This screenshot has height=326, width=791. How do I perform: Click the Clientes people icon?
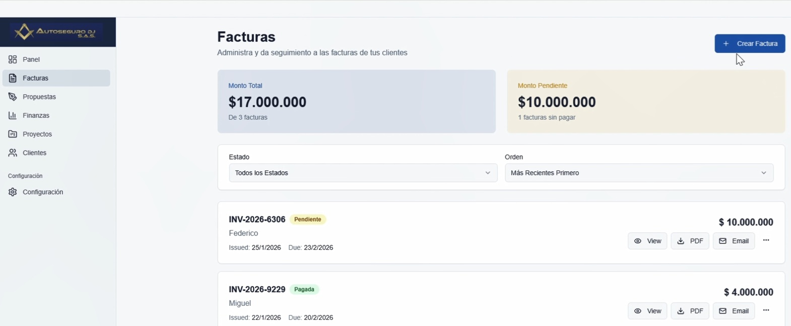pyautogui.click(x=13, y=153)
